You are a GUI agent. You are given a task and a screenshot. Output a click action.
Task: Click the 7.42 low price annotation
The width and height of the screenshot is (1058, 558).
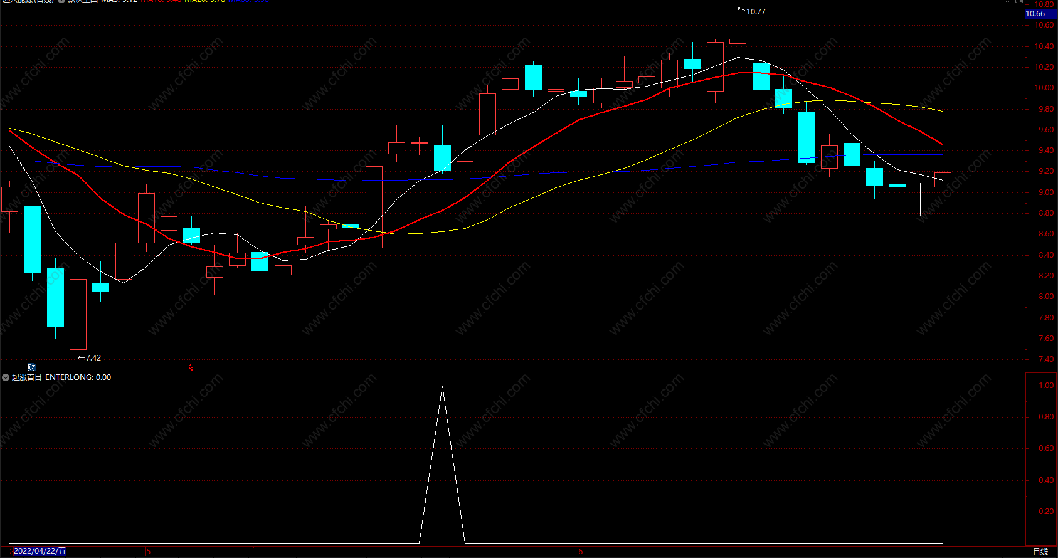[x=93, y=358]
